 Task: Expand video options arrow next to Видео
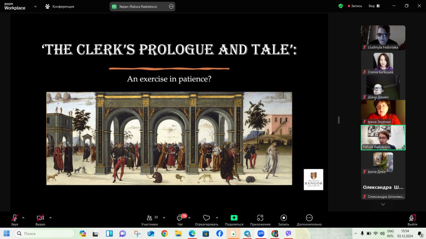(51, 218)
